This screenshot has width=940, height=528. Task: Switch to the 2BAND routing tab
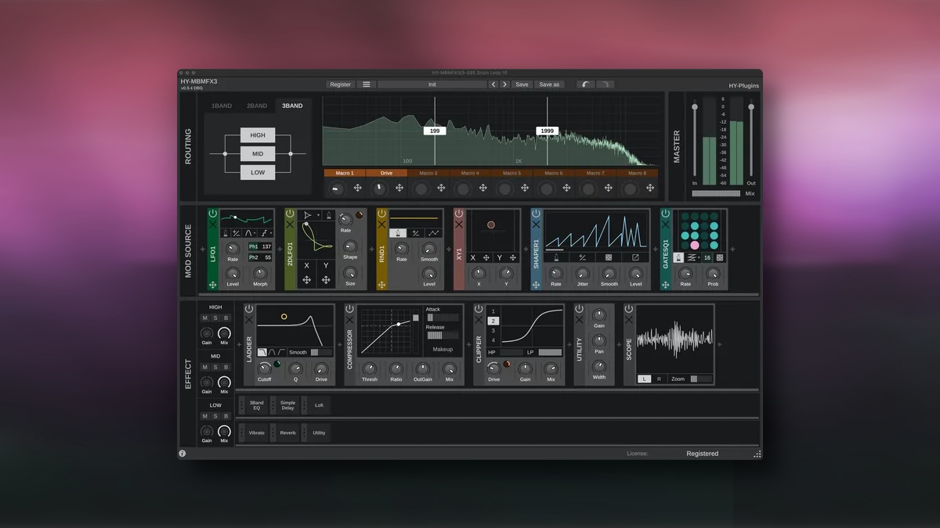(x=257, y=106)
